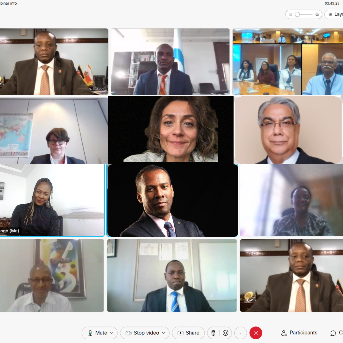Click the zoom out magnifier icon
Image resolution: width=343 pixels, height=343 pixels.
[290, 14]
